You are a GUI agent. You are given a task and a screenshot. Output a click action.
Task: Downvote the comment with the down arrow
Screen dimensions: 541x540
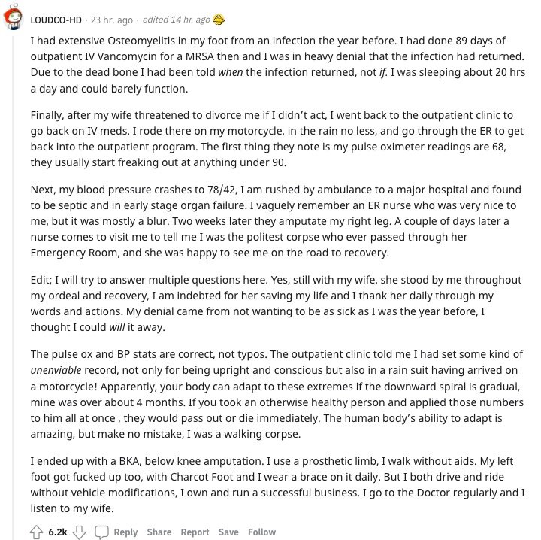coord(79,532)
